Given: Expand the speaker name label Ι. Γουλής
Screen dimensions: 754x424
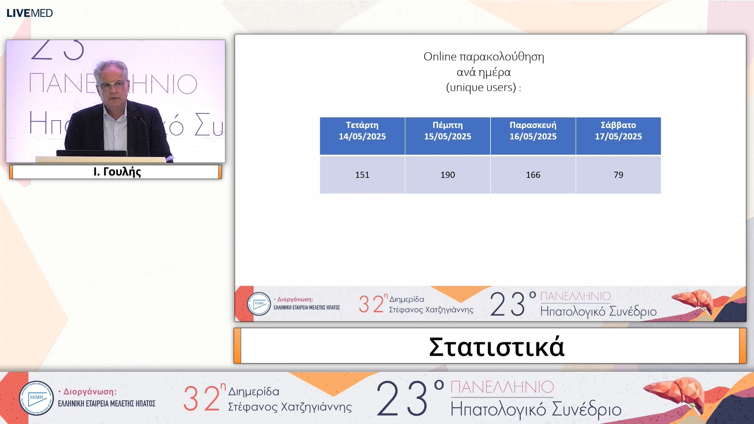Looking at the screenshot, I should (115, 172).
